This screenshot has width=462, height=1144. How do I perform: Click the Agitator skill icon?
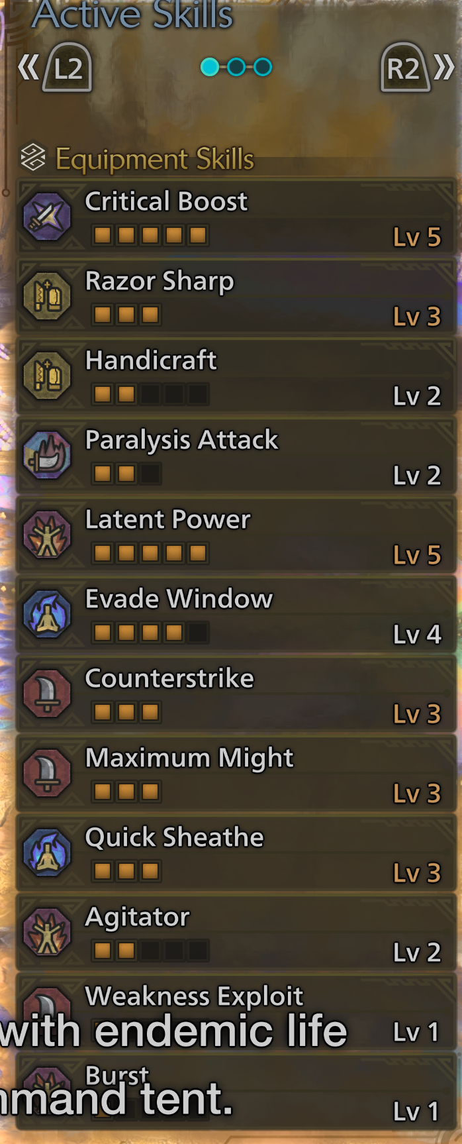(x=47, y=932)
